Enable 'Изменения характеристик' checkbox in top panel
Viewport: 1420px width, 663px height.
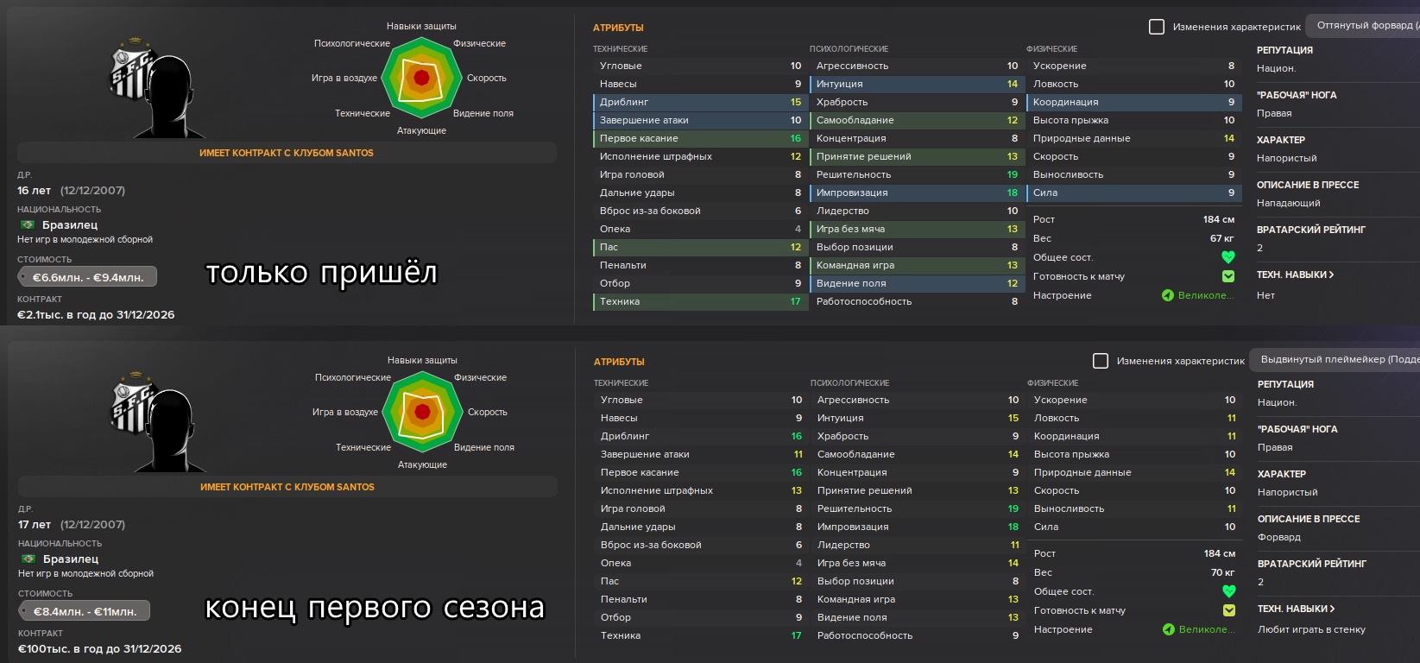coord(1157,27)
